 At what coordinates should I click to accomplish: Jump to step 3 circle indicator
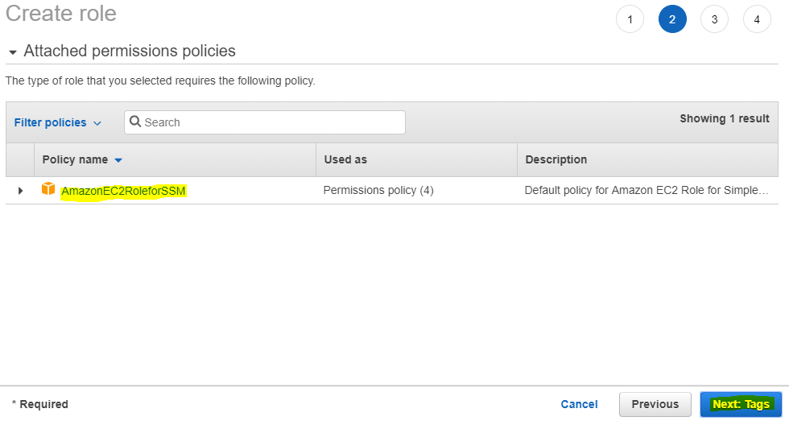[714, 19]
